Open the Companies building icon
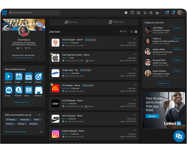Image resolution: width=187 pixels, height=153 pixels. 139,13
